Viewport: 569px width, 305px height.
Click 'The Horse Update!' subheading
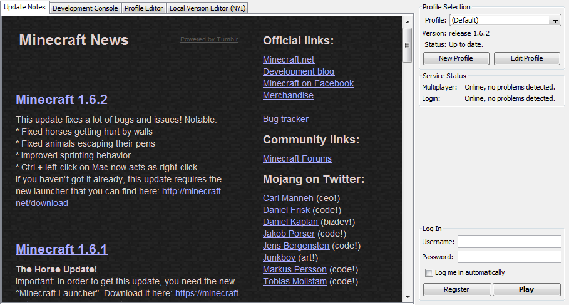tap(56, 270)
